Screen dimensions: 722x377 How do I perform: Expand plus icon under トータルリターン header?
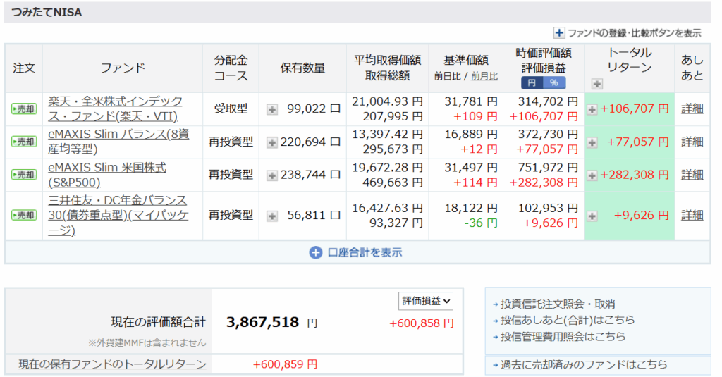point(596,84)
